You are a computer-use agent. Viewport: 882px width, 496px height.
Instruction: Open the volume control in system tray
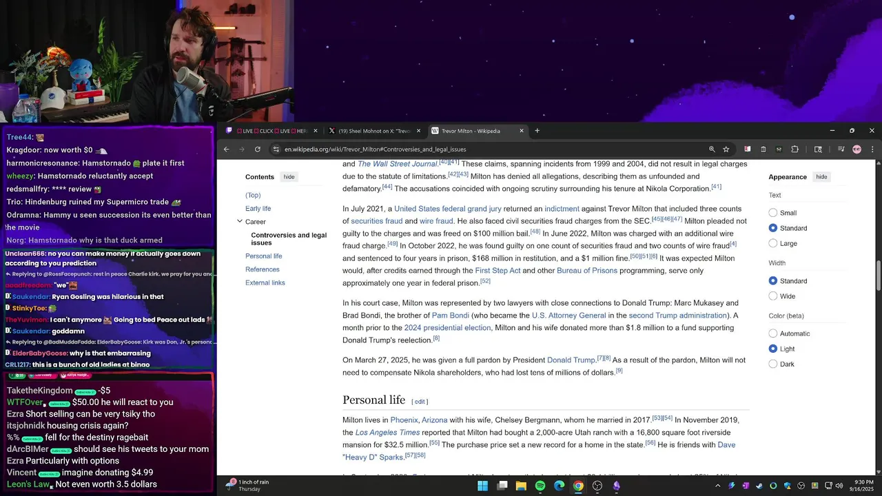click(x=839, y=486)
